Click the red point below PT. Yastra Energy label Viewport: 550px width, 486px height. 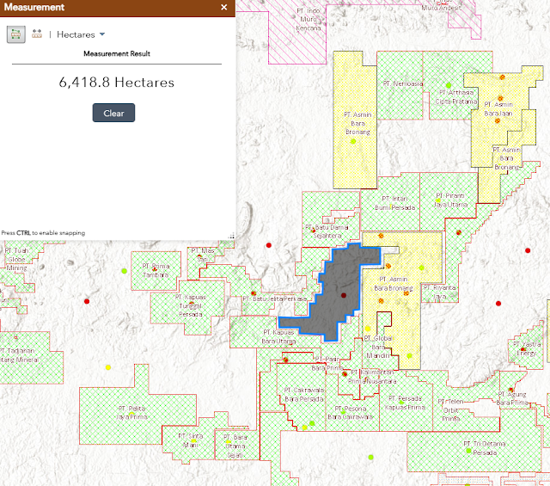coord(522,349)
